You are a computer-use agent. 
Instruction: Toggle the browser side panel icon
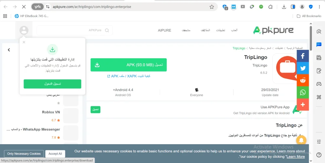293,7
